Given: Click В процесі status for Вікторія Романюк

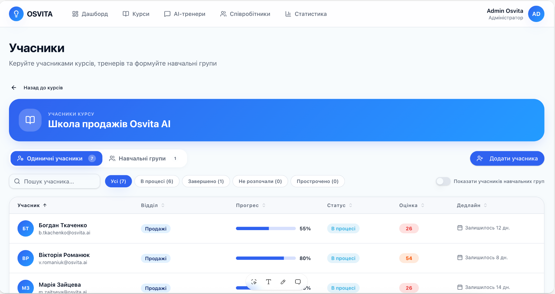Looking at the screenshot, I should tap(343, 258).
